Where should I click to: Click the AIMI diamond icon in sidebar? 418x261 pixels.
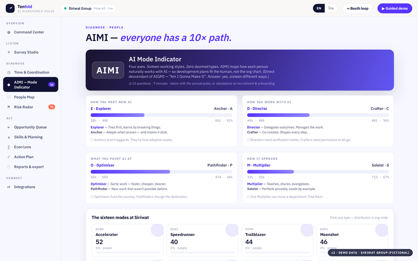click(x=9, y=85)
